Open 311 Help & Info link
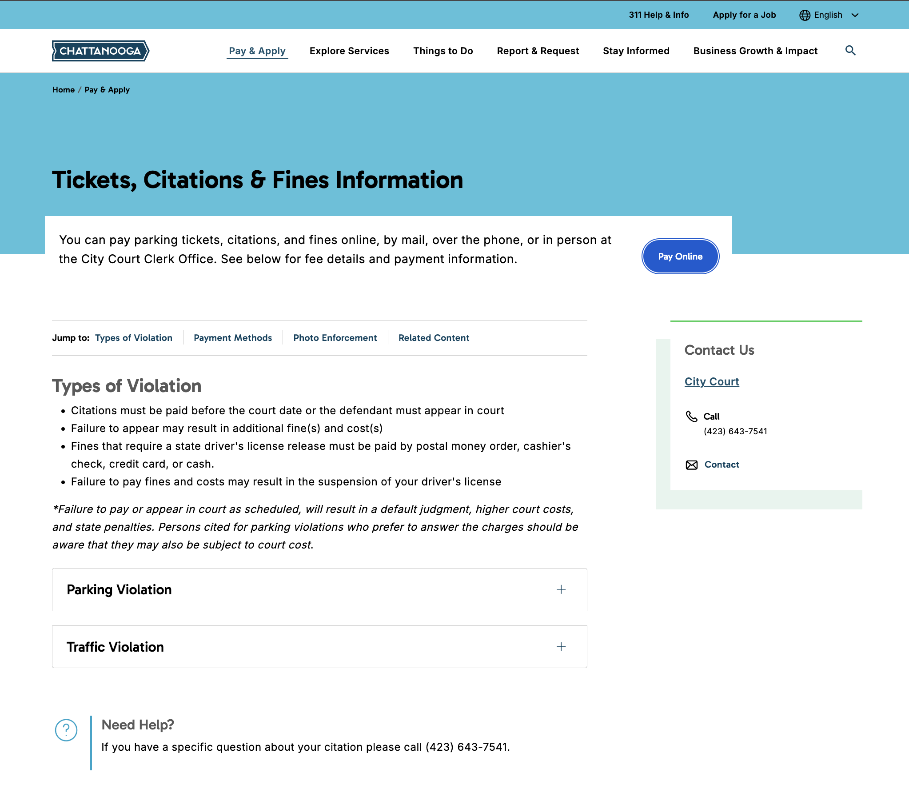 click(x=658, y=15)
